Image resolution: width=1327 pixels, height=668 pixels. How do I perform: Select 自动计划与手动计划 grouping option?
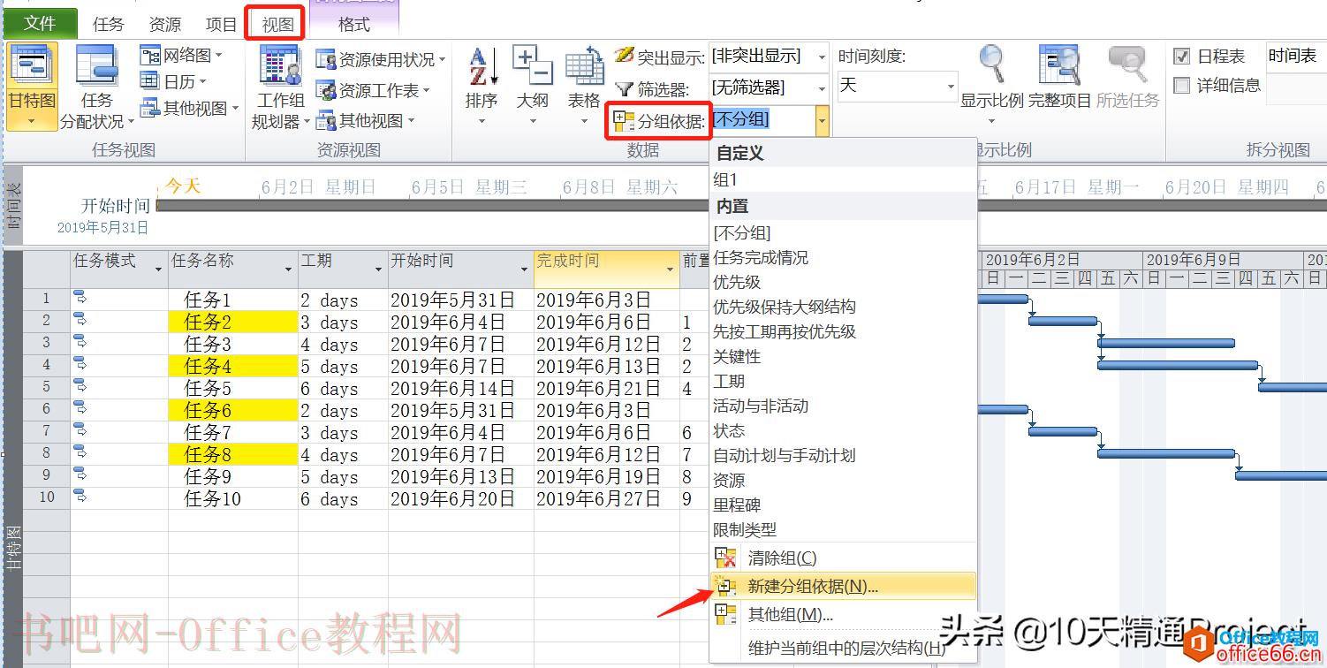(844, 455)
